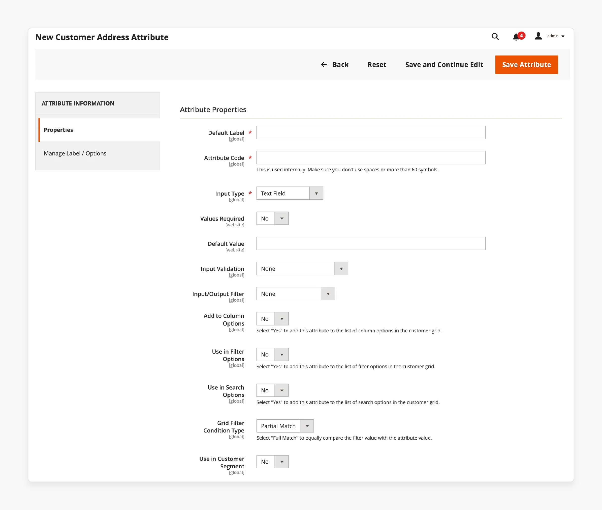Click the Attribute Properties section heading
The image size is (602, 510).
tap(213, 110)
